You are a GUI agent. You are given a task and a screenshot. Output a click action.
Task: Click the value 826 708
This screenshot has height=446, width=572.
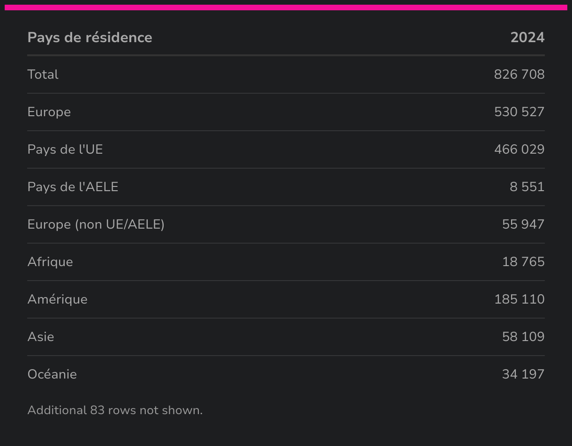click(519, 74)
